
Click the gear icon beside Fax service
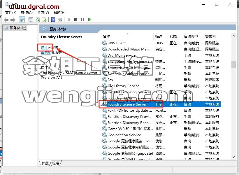(x=104, y=80)
